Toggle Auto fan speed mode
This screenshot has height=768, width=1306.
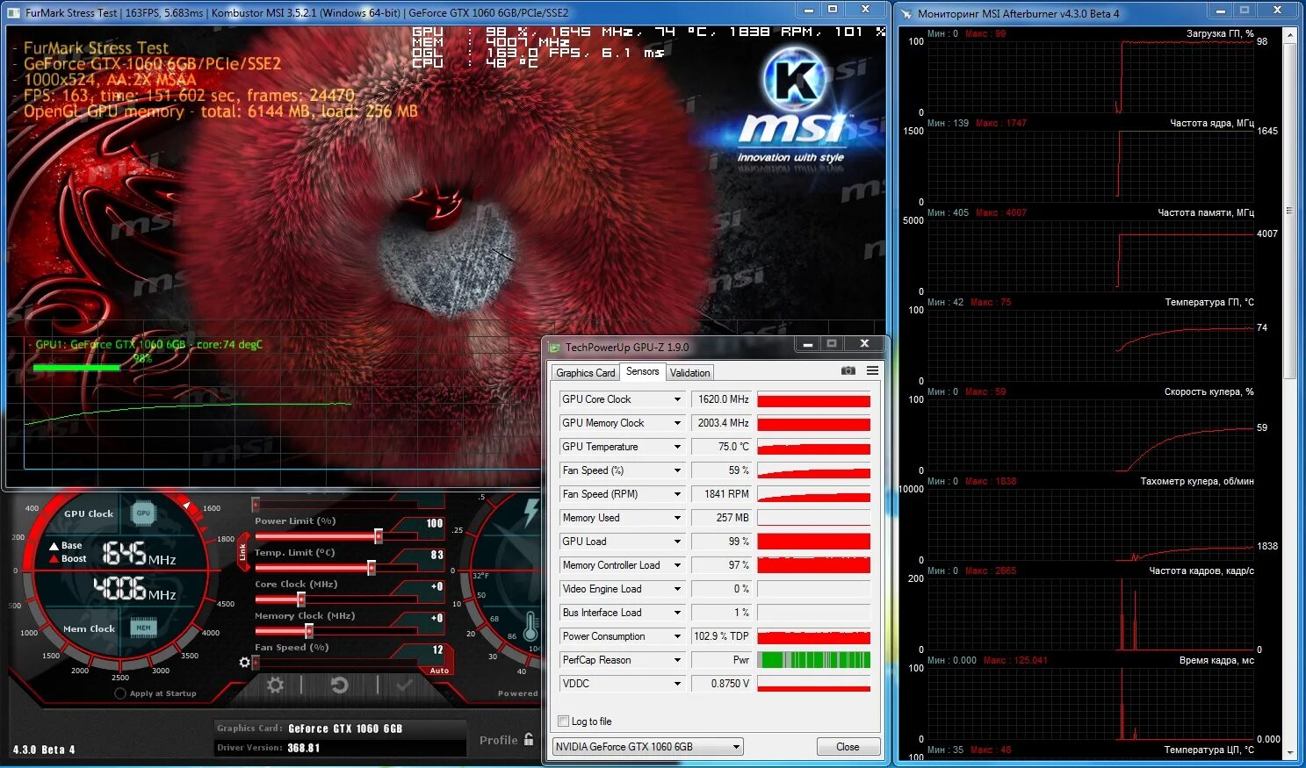(x=439, y=671)
